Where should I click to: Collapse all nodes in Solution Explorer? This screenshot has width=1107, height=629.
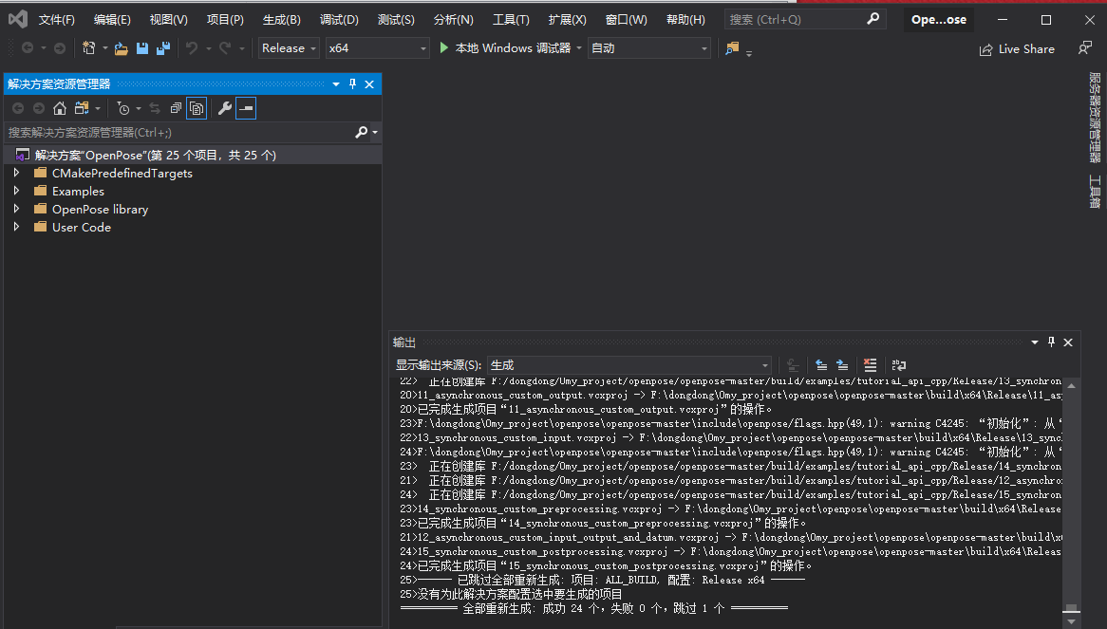coord(176,108)
